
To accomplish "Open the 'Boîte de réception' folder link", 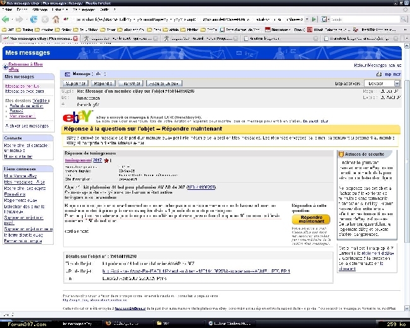I will tap(26, 106).
